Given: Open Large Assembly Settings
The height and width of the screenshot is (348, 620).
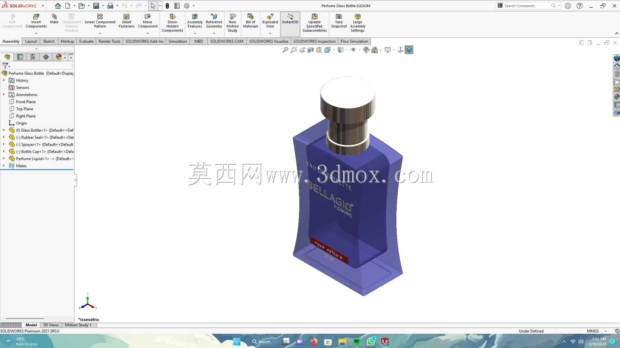Looking at the screenshot, I should click(358, 23).
